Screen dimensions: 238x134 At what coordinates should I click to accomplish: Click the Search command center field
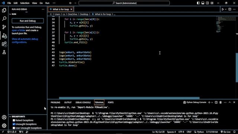pyautogui.click(x=124, y=3)
